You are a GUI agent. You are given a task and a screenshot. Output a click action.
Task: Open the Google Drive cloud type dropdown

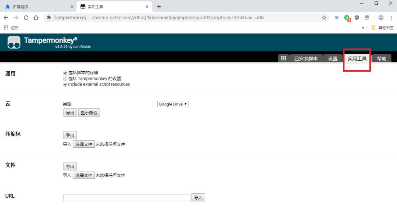coord(173,104)
